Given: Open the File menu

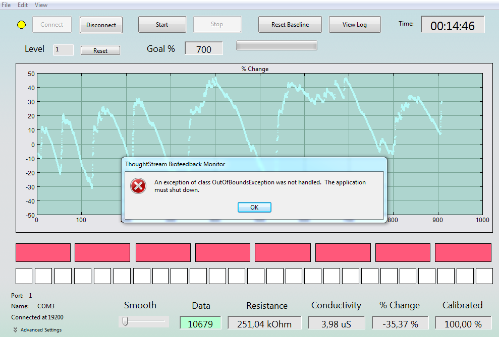Looking at the screenshot, I should 6,5.
